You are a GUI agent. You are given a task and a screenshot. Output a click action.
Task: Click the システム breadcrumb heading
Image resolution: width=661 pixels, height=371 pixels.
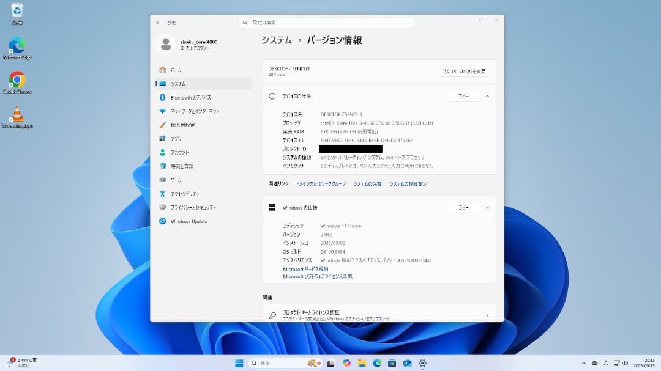click(277, 40)
